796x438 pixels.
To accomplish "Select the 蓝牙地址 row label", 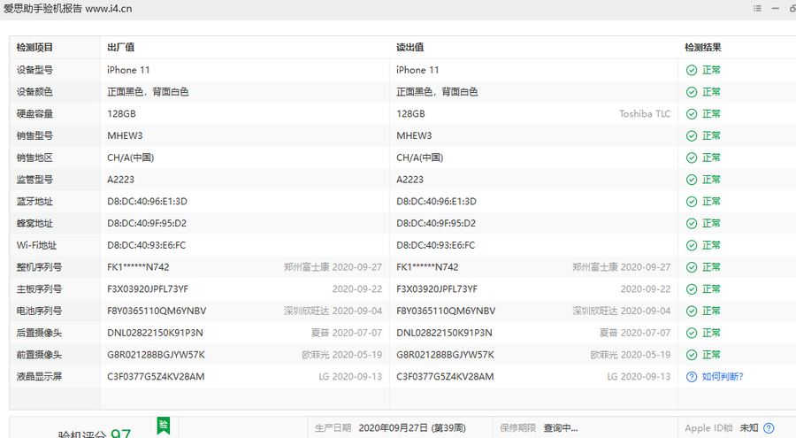I will coord(34,201).
